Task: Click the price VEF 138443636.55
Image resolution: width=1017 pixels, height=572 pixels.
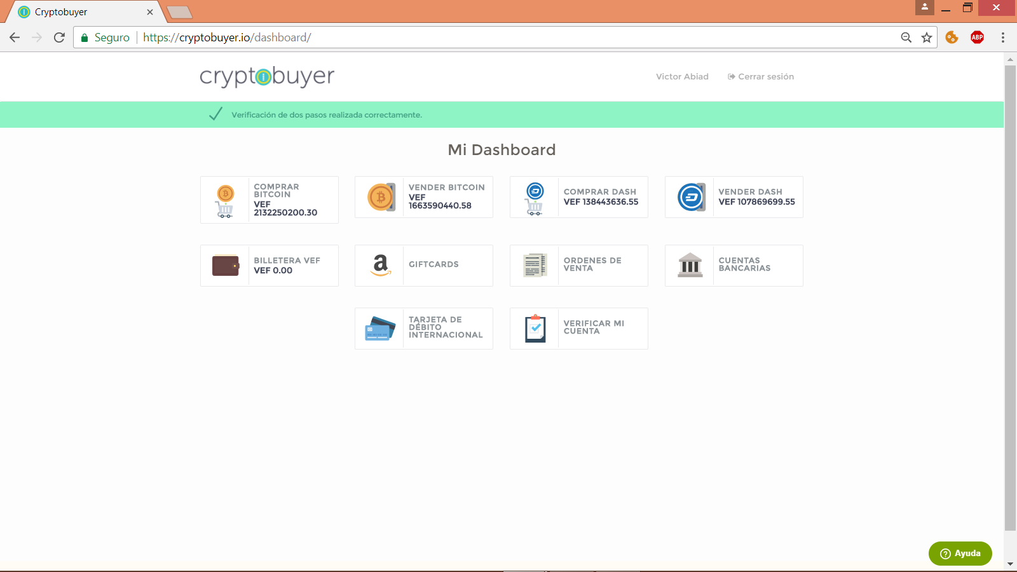Action: 601,202
